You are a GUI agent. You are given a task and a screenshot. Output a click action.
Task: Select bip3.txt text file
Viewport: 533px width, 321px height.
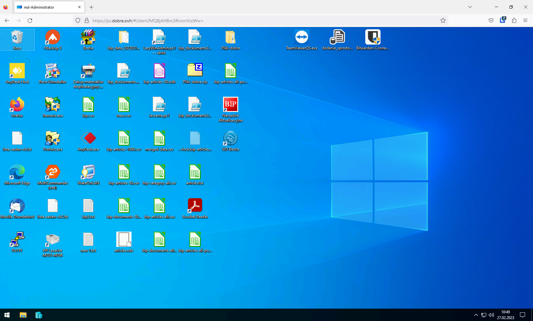(88, 208)
